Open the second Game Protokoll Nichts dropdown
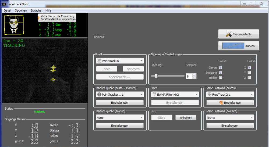The image size is (269, 147). 230,117
